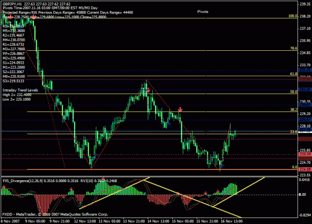Click the blue up arrow near the 12 Nov low

point(96,155)
